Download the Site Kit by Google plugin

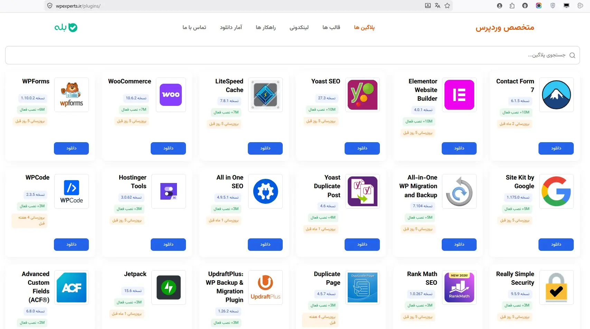click(x=556, y=245)
